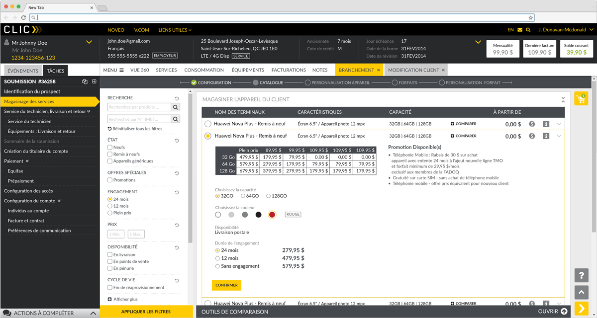This screenshot has width=597, height=318.
Task: Reset the ÉTAT filter section
Action: pos(177,141)
